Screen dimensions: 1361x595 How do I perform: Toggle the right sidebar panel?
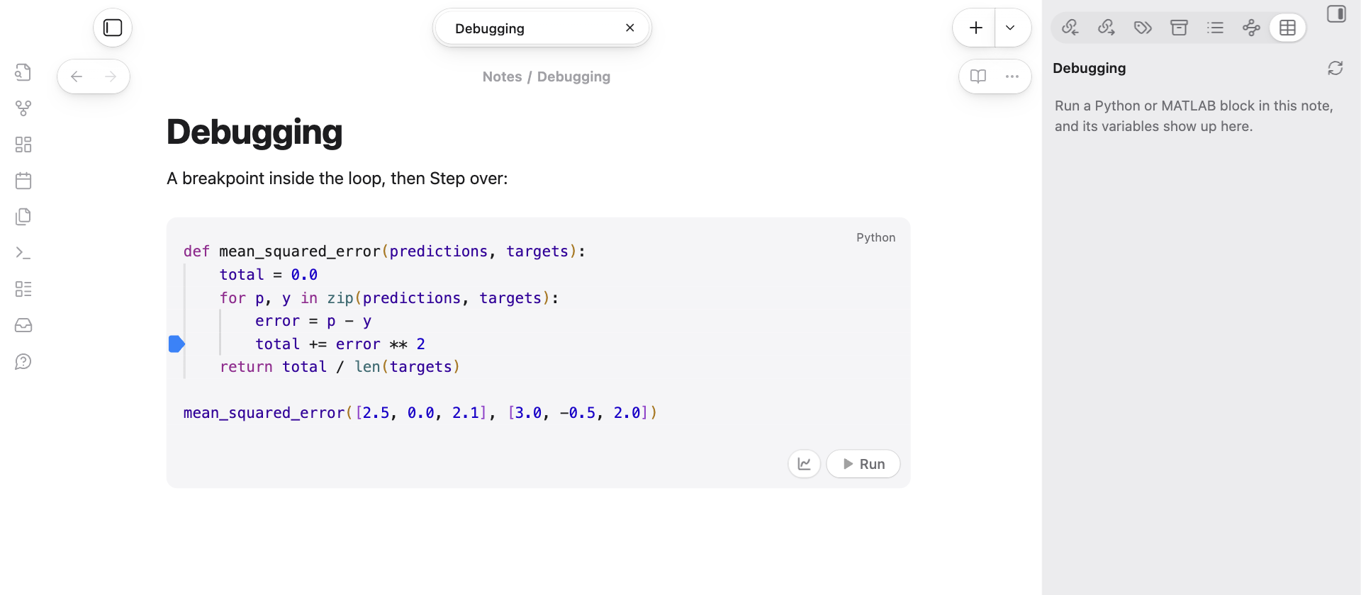point(1336,14)
